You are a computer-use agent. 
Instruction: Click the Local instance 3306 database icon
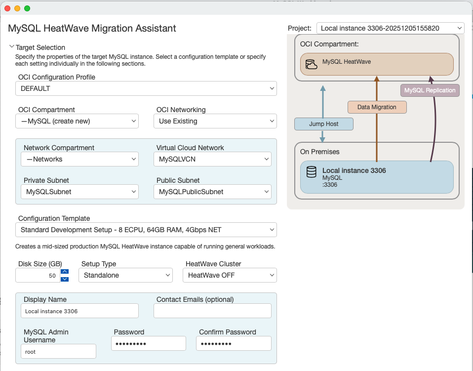click(x=312, y=172)
